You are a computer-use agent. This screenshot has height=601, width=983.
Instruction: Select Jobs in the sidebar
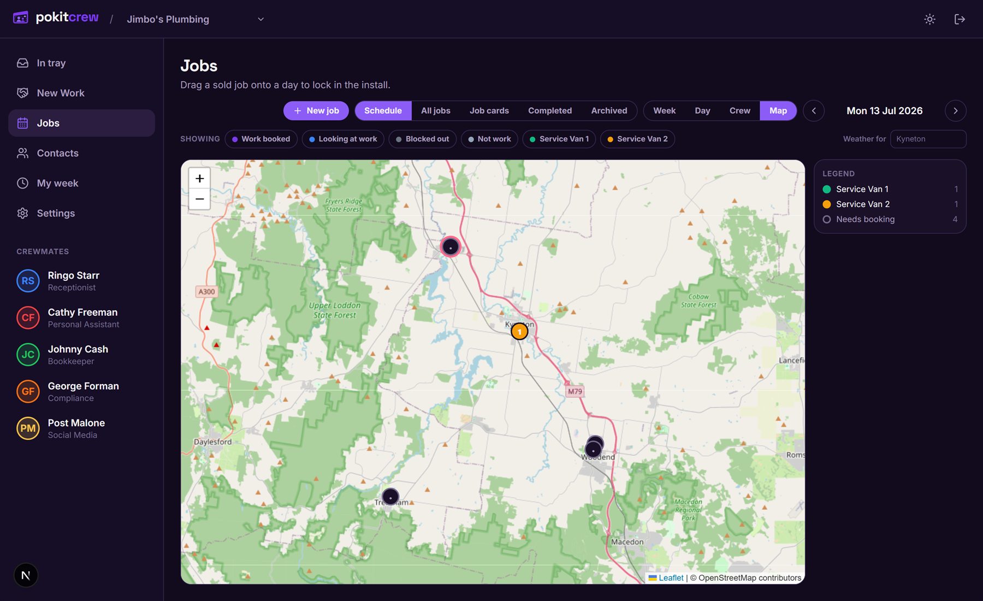click(x=81, y=123)
